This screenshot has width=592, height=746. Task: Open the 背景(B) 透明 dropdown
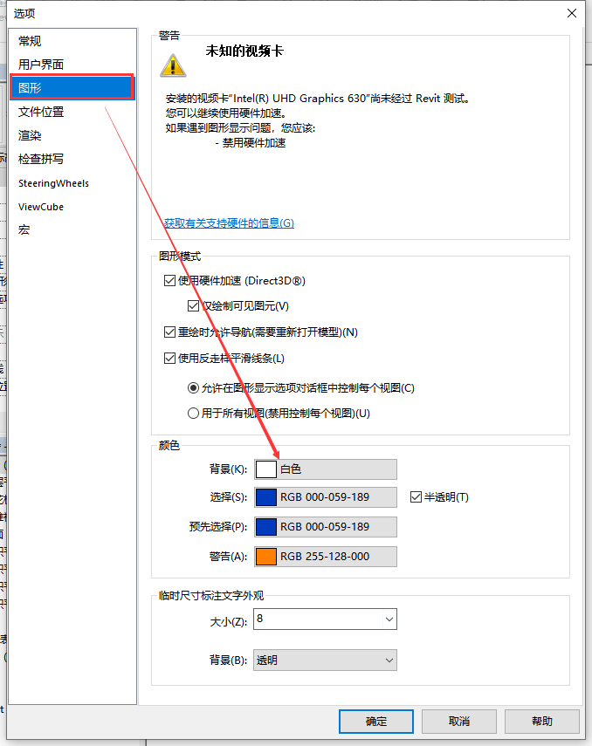click(x=326, y=660)
